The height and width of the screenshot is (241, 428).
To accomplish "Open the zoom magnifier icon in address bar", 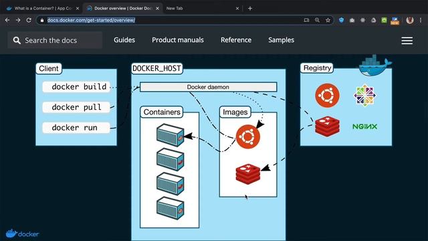I will coord(317,20).
